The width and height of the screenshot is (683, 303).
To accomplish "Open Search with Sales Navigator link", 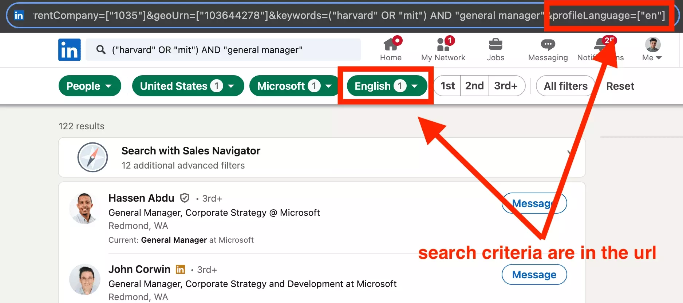I will tap(191, 151).
